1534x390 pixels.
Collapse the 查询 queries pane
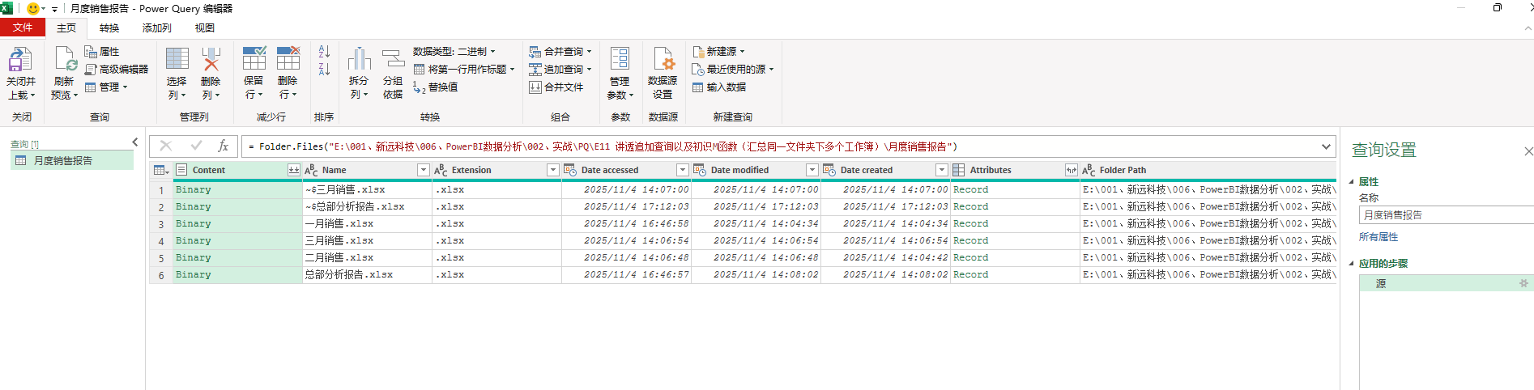pyautogui.click(x=135, y=142)
